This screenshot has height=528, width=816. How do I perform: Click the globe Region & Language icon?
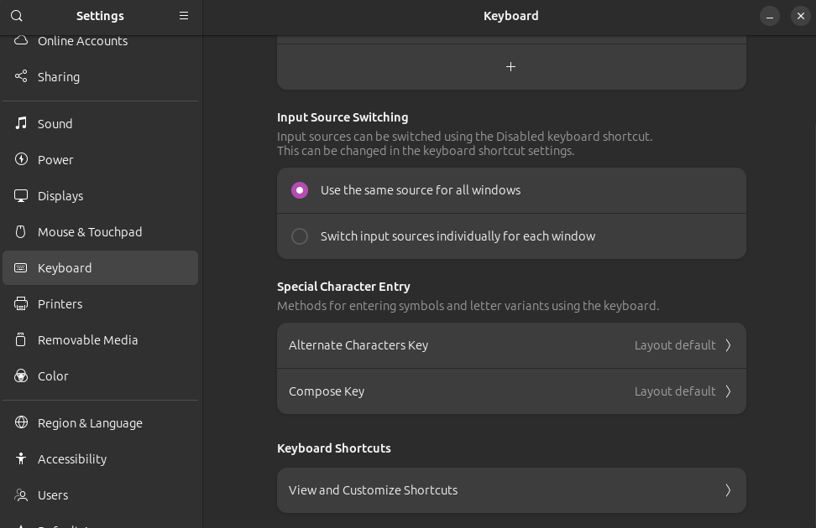click(x=21, y=422)
